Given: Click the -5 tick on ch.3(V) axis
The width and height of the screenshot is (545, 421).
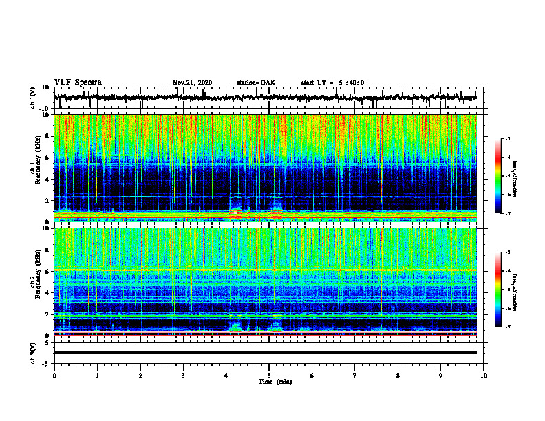Looking at the screenshot, I should (47, 364).
